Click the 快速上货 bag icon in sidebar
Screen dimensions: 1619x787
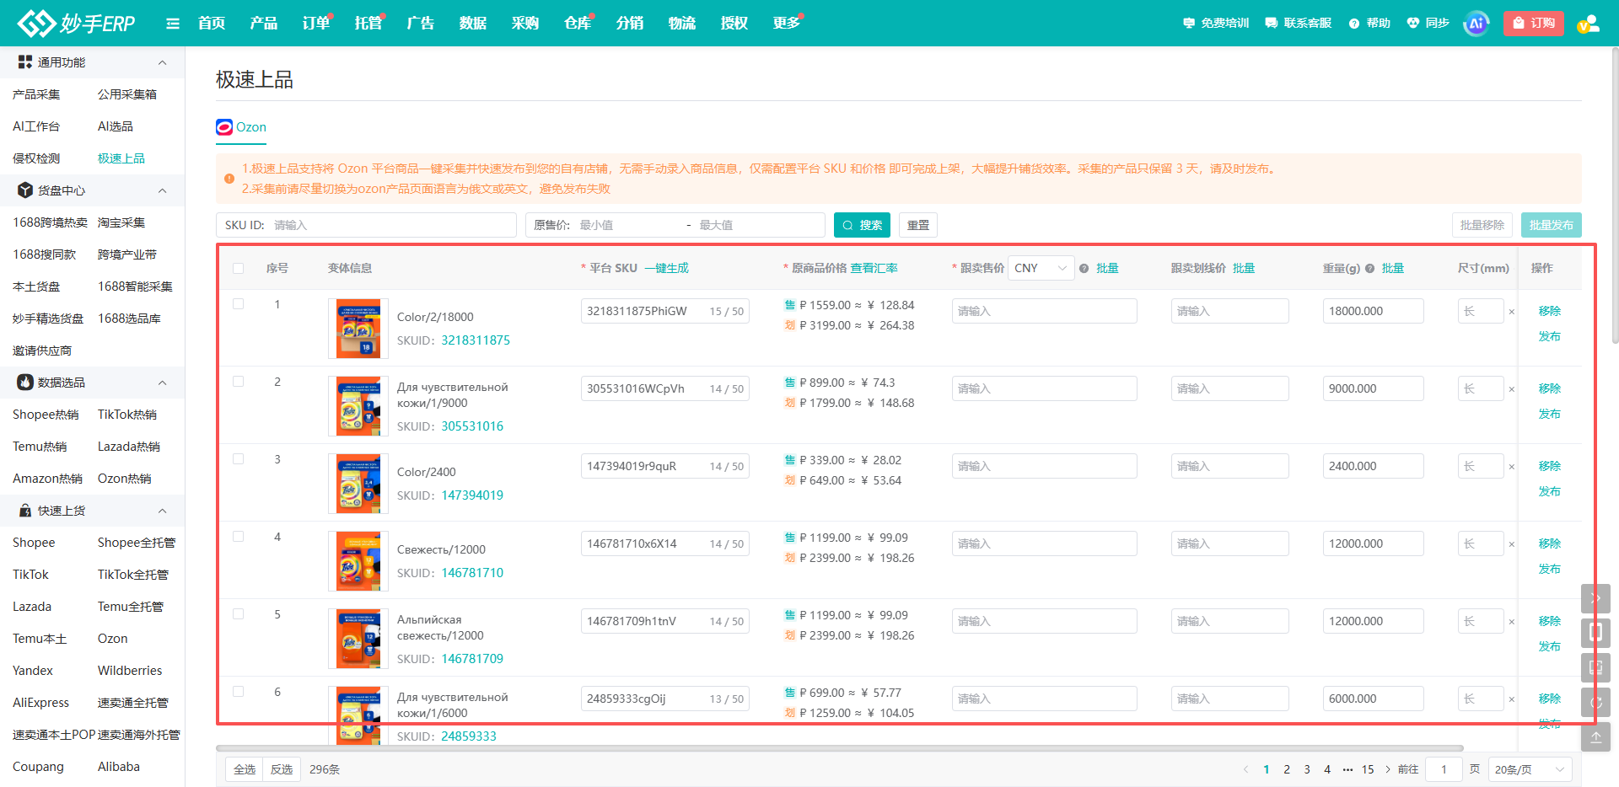pos(25,511)
